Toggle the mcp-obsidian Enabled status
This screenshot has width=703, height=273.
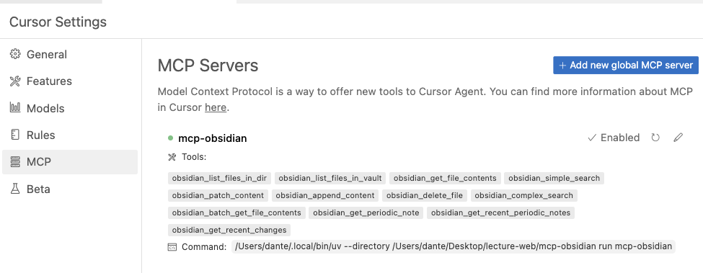coord(614,138)
